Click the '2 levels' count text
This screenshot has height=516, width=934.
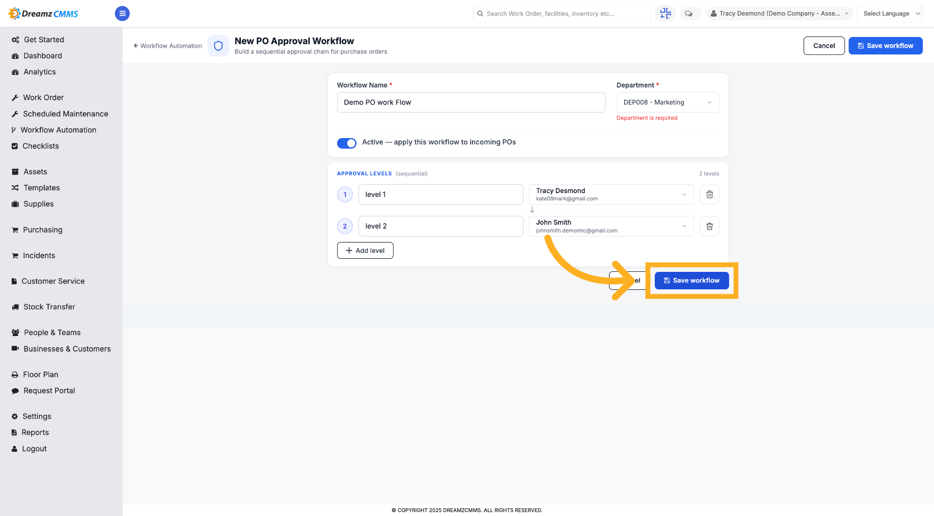tap(709, 174)
